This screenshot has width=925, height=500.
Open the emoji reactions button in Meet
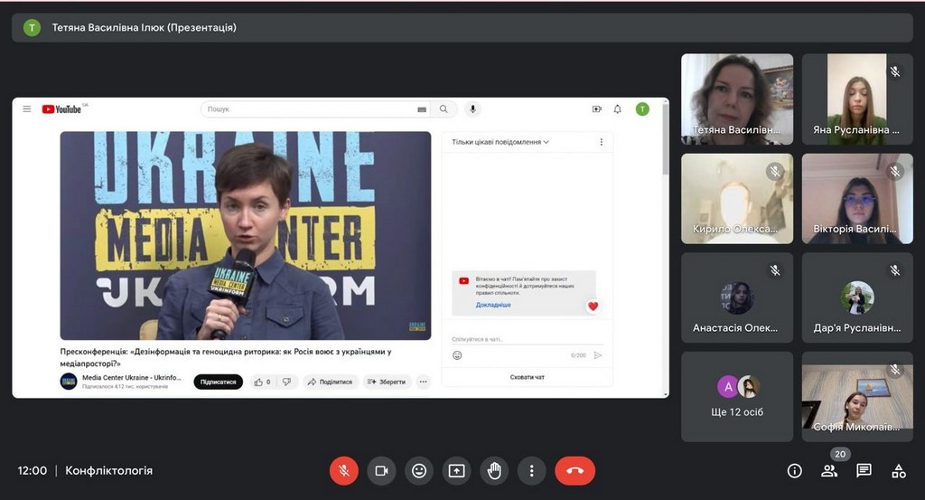[x=419, y=470]
